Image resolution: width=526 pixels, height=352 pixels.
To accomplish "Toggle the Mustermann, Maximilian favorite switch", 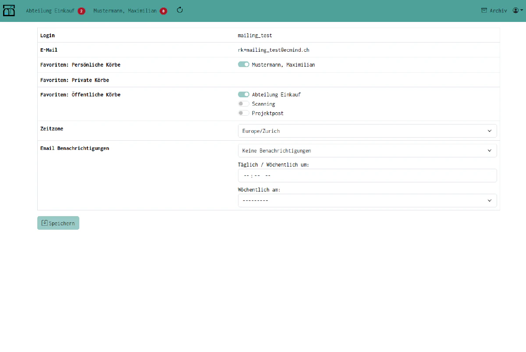I will tap(244, 64).
